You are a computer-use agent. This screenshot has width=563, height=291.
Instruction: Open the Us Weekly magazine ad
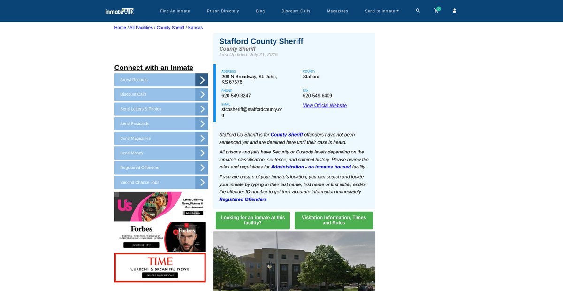160,207
